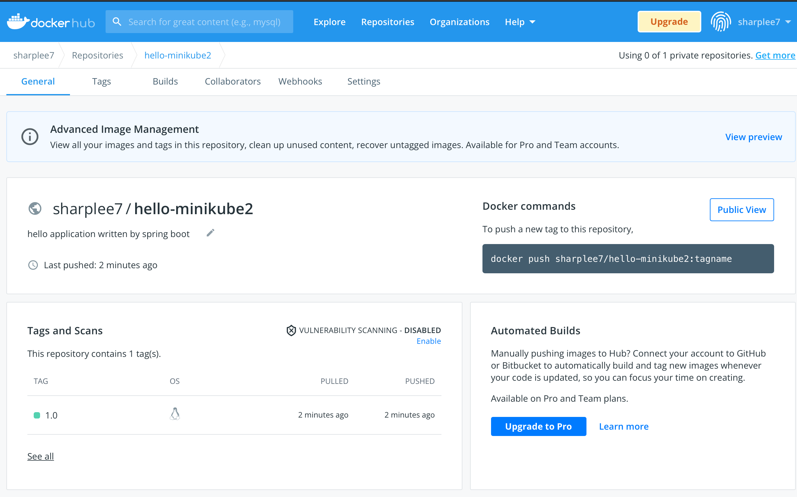
Task: Open the Collaborators tab
Action: click(232, 82)
